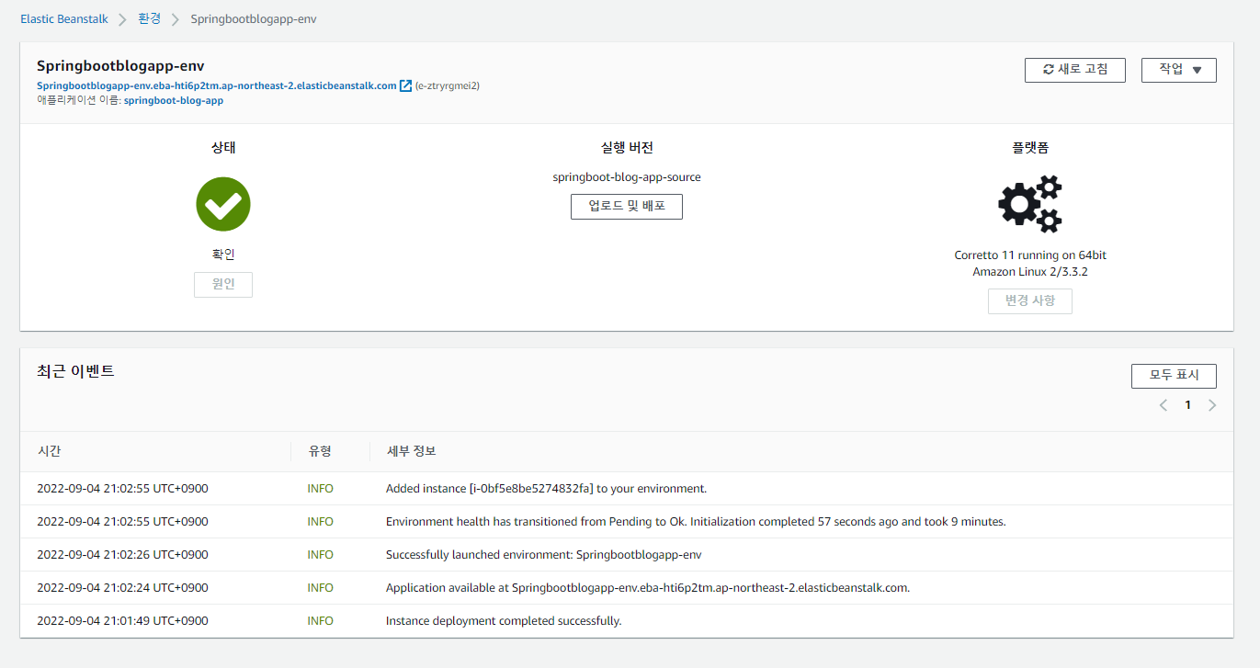Open the 환경 breadcrumb link
Viewport: 1260px width, 668px height.
pyautogui.click(x=149, y=19)
